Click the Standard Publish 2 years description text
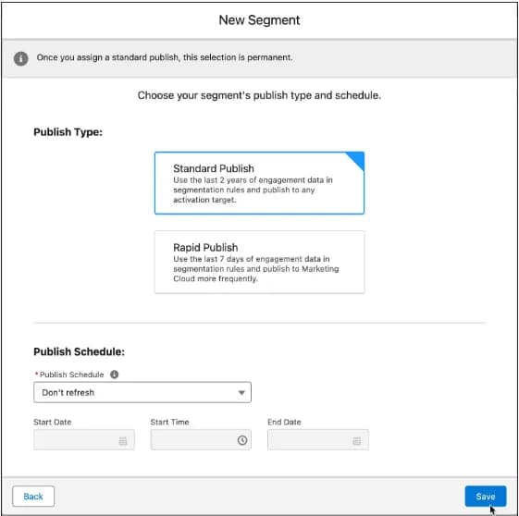The width and height of the screenshot is (519, 516). pyautogui.click(x=253, y=190)
